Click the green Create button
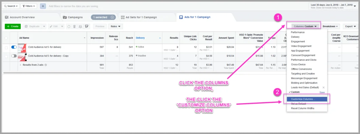Image resolution: width=360 pixels, height=134 pixels. click(13, 26)
